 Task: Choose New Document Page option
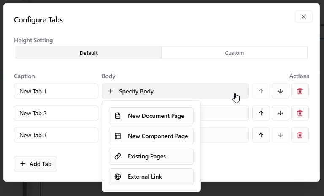(151, 116)
